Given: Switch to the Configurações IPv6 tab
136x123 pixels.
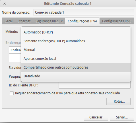Looking at the screenshot, I should pyautogui.click(x=117, y=21).
